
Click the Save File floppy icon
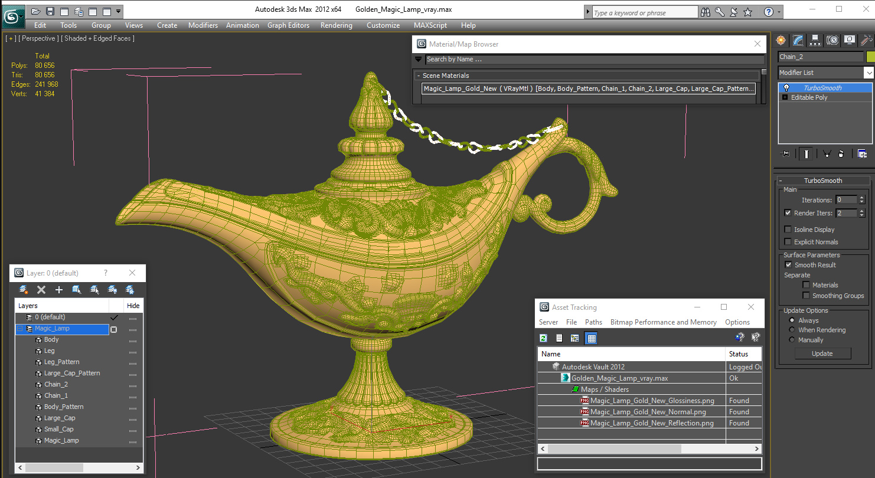[x=50, y=11]
